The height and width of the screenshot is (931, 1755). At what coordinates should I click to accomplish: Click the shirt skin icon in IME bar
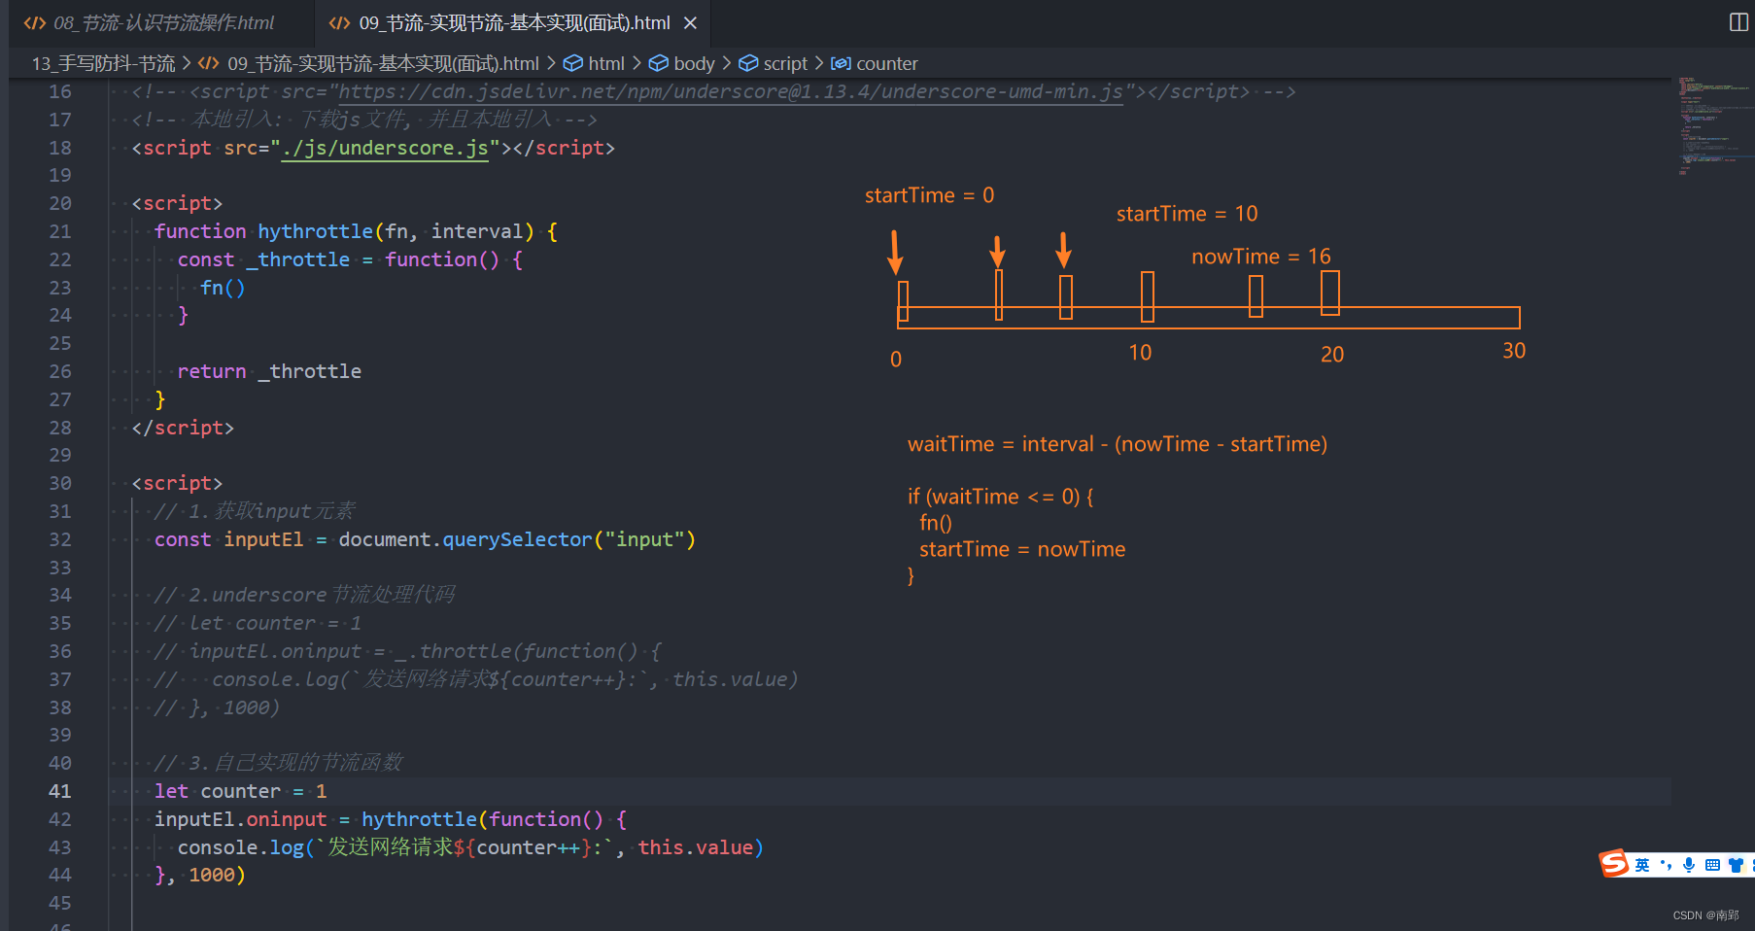(x=1736, y=865)
